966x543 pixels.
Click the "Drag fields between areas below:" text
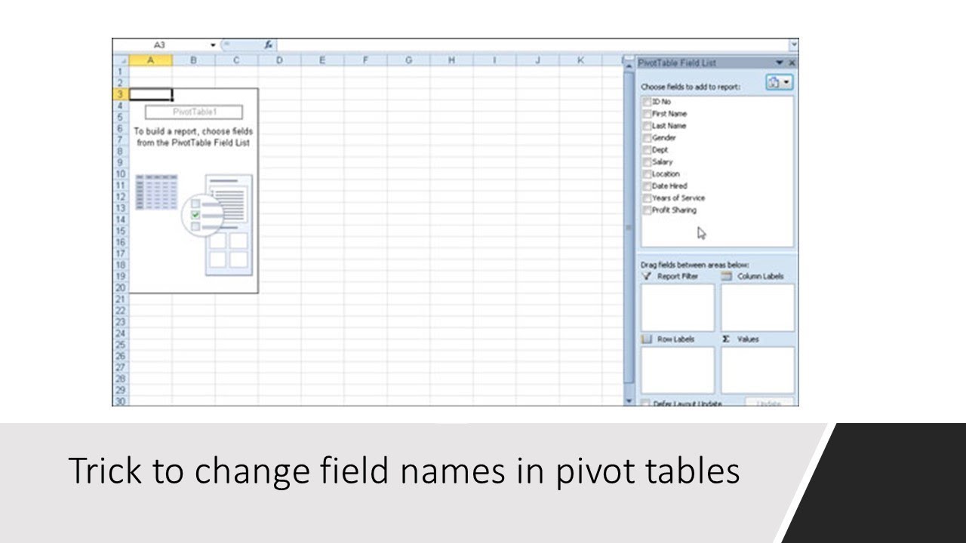coord(694,265)
